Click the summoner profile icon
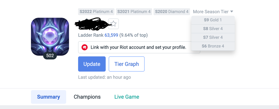 point(50,37)
